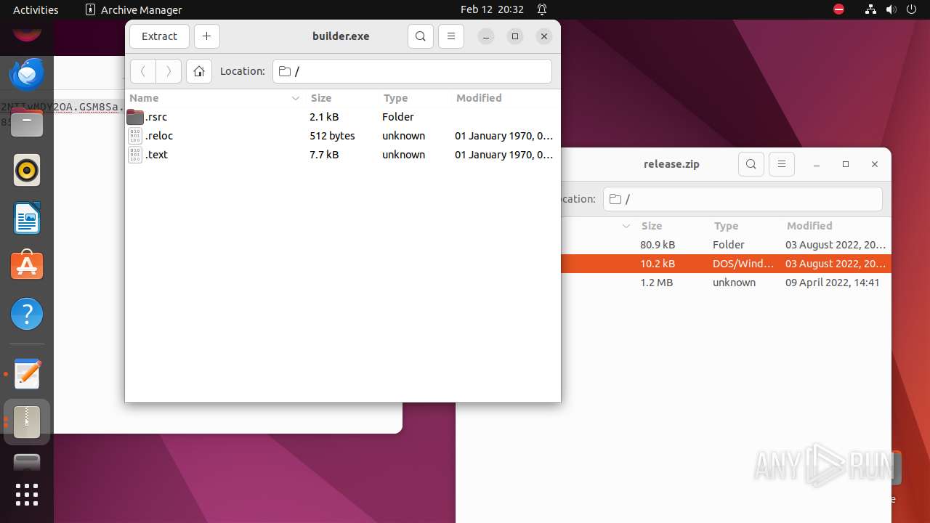
Task: Select the .rsrc row name
Action: (156, 117)
